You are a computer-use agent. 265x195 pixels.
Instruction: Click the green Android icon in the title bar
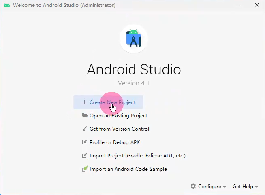point(7,5)
